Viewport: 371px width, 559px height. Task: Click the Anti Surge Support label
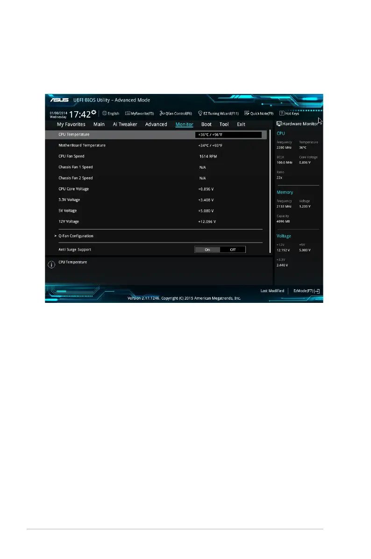(75, 250)
